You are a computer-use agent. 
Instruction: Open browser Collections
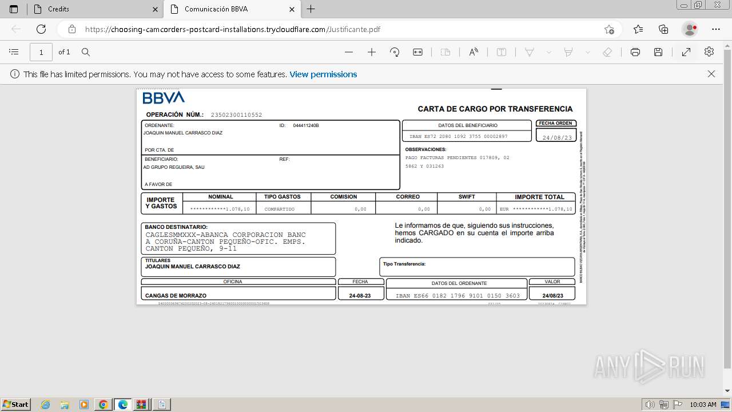click(663, 29)
